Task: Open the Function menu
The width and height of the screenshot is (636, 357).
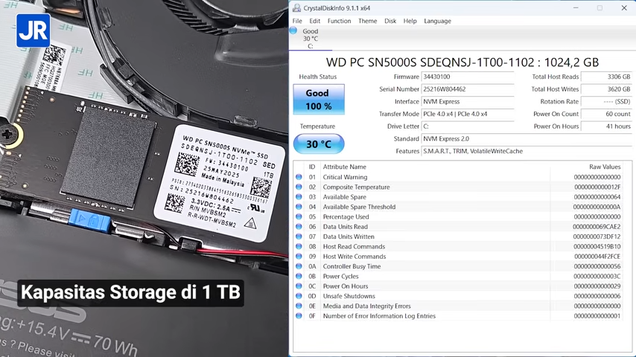Action: (339, 21)
